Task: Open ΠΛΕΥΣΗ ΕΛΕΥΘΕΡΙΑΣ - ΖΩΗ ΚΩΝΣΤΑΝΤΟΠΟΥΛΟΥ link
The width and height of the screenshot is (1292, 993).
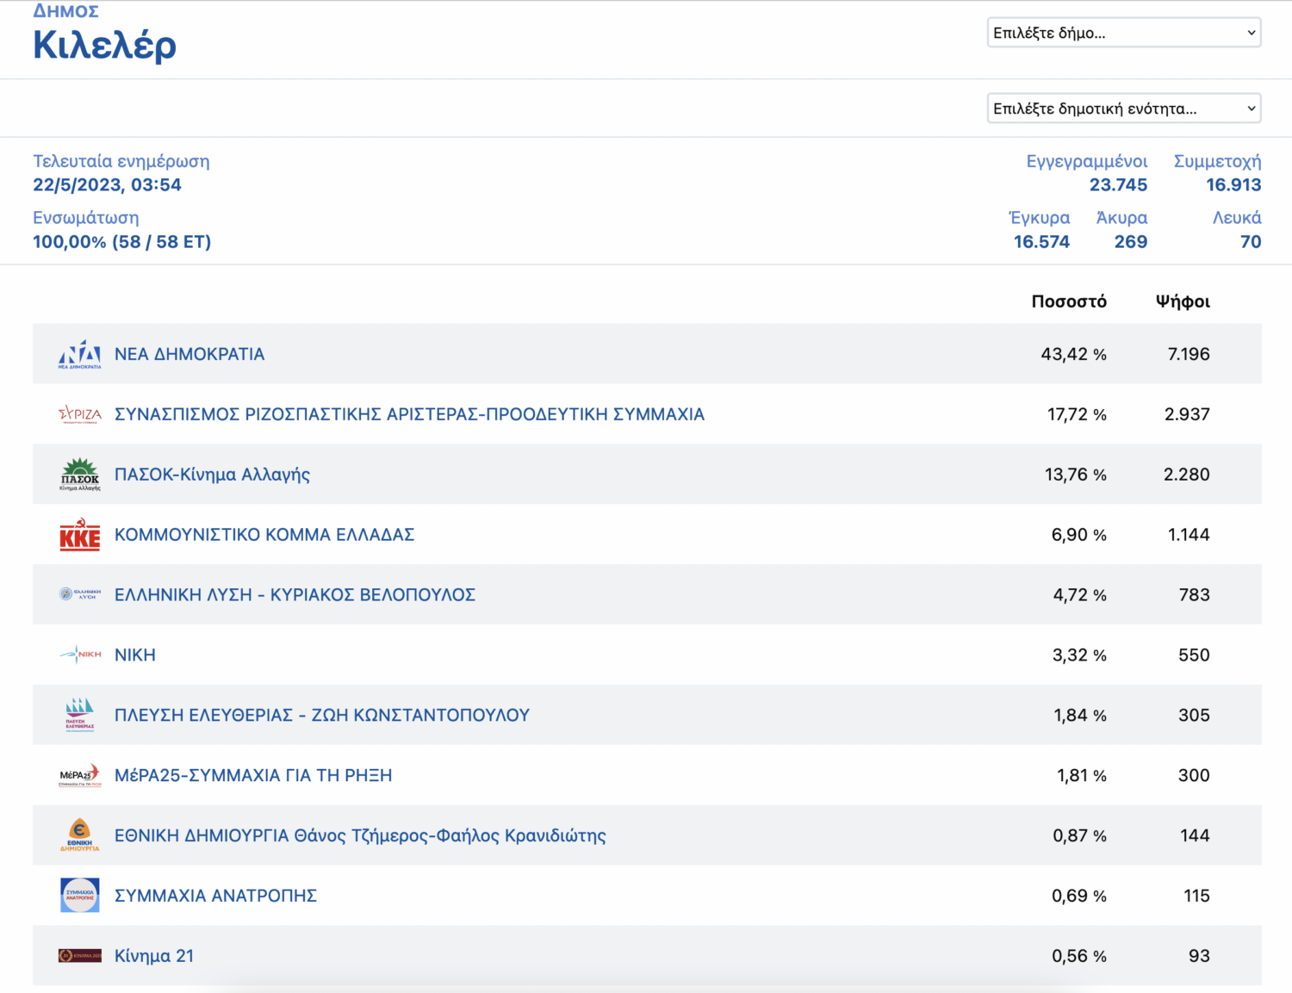Action: (322, 715)
